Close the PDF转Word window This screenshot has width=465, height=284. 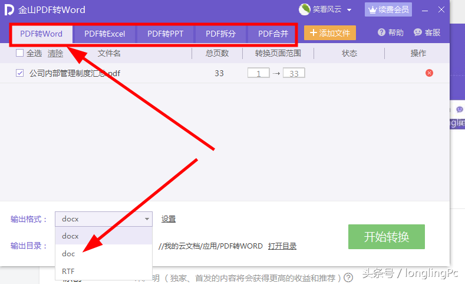pyautogui.click(x=441, y=10)
